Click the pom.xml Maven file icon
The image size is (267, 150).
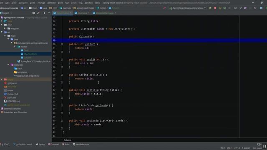coord(5,97)
